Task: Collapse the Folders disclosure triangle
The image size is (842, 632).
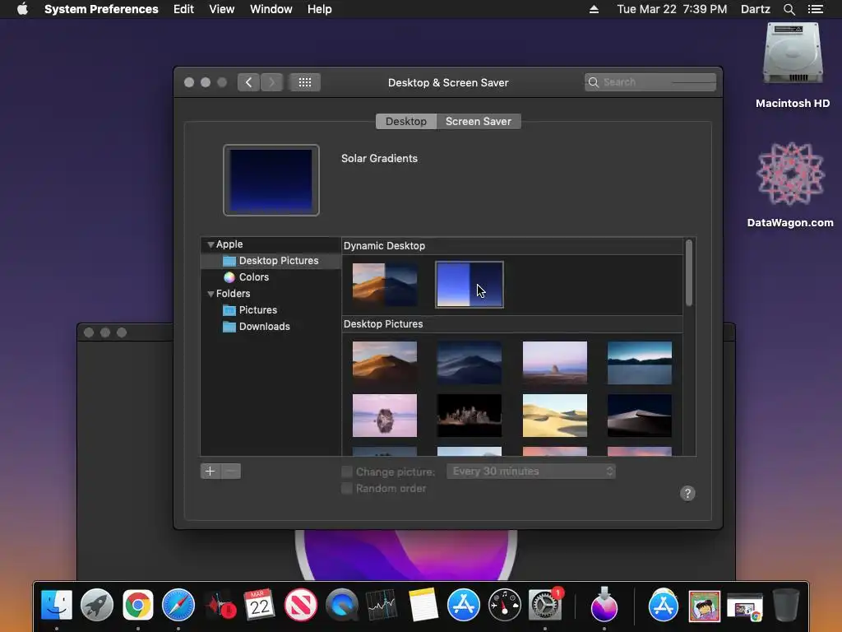Action: click(x=210, y=294)
